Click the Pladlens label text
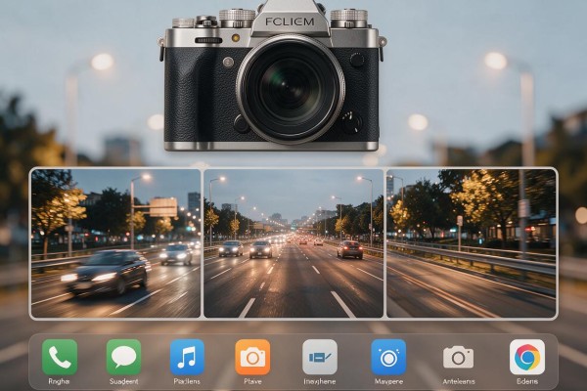Image resolution: width=587 pixels, height=391 pixels. (x=187, y=381)
